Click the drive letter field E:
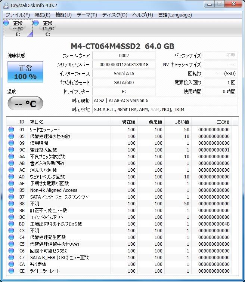 point(124,92)
